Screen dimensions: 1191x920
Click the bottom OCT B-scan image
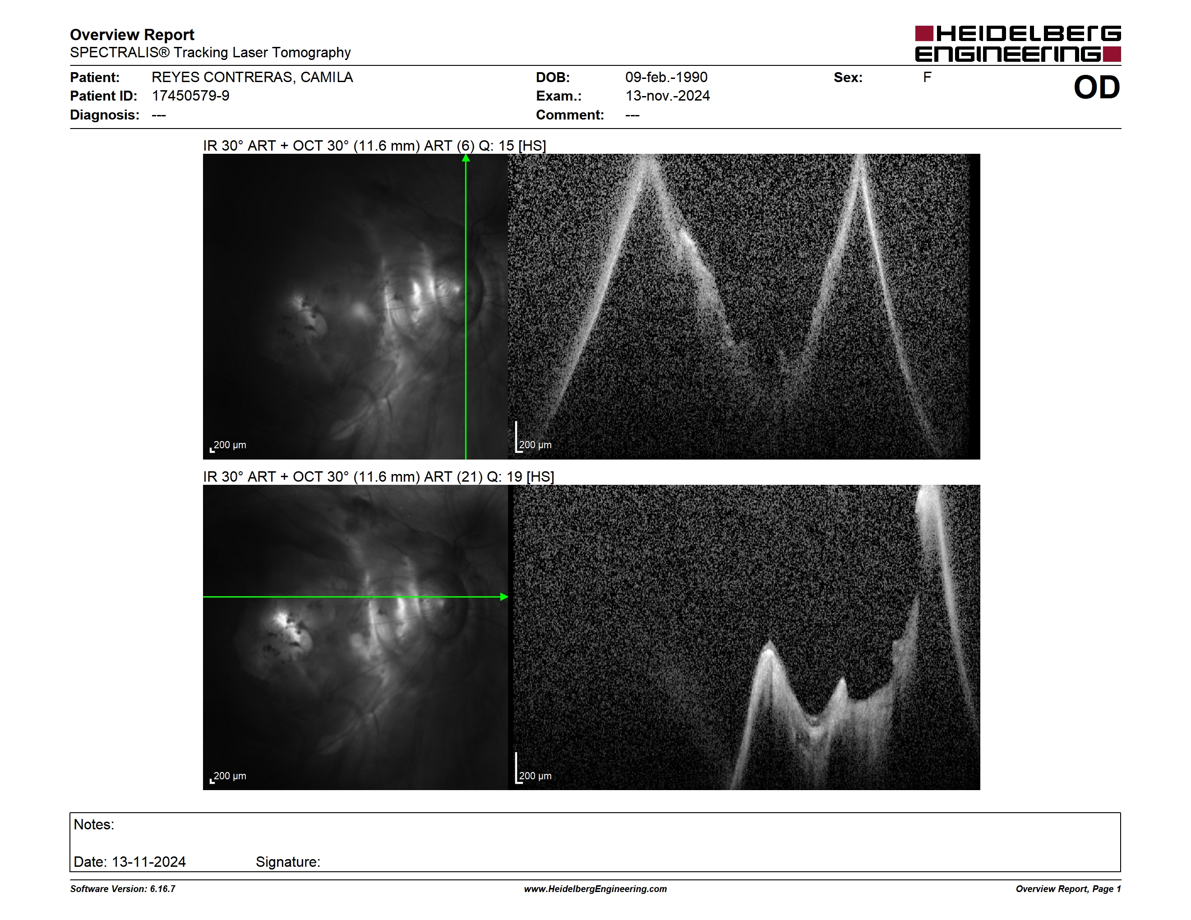[744, 637]
